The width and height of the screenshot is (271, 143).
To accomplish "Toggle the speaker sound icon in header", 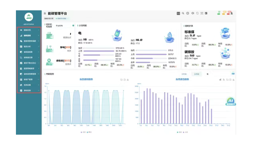I will (192, 13).
